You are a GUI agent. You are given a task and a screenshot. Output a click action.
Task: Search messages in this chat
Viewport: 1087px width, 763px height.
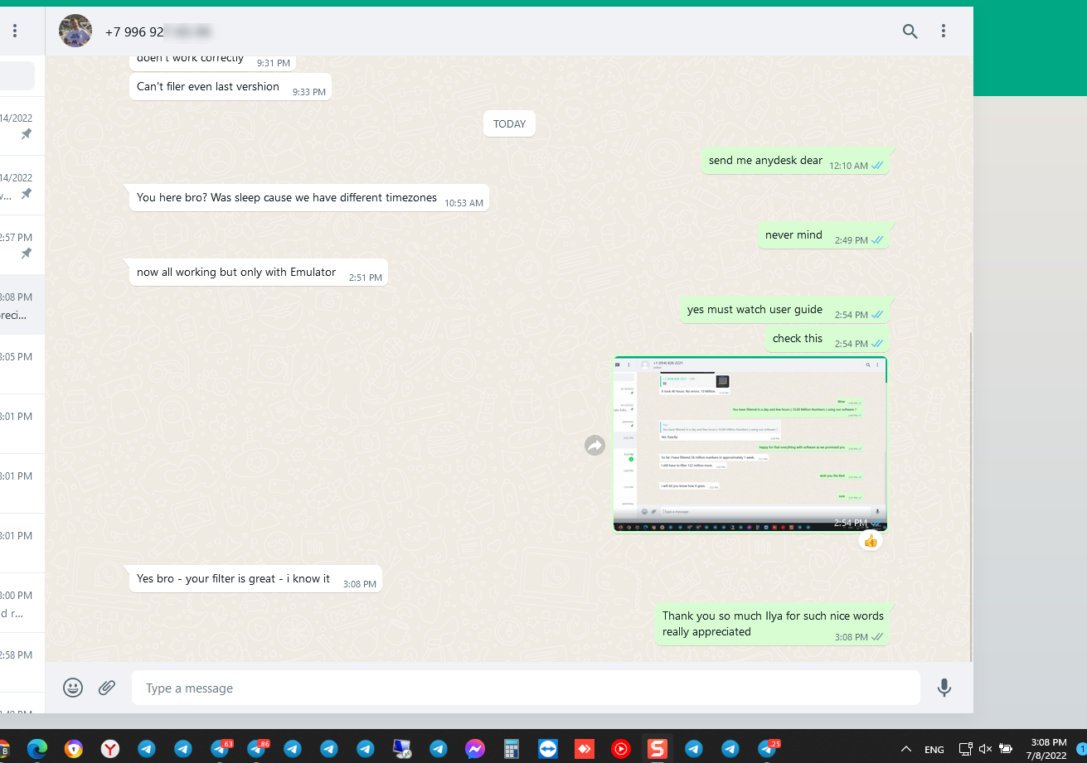tap(910, 31)
